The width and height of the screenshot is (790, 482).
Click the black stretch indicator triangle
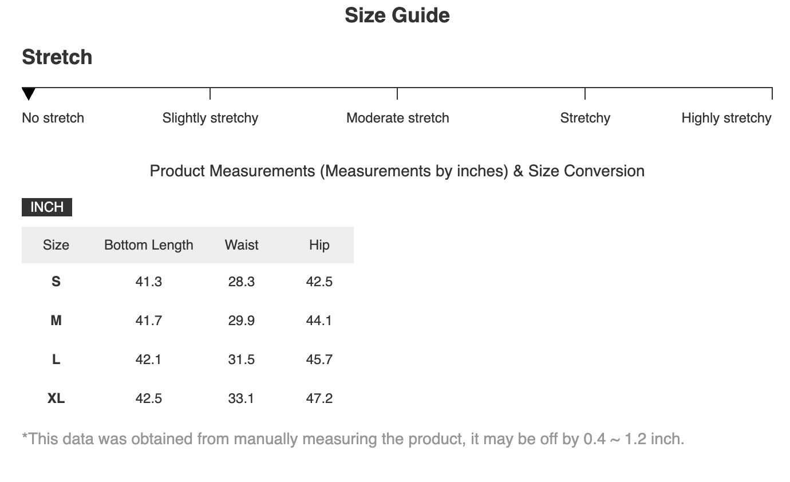tap(29, 94)
